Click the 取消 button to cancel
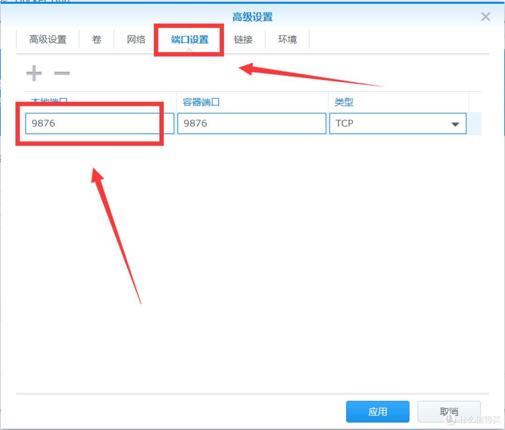505x430 pixels. [448, 411]
